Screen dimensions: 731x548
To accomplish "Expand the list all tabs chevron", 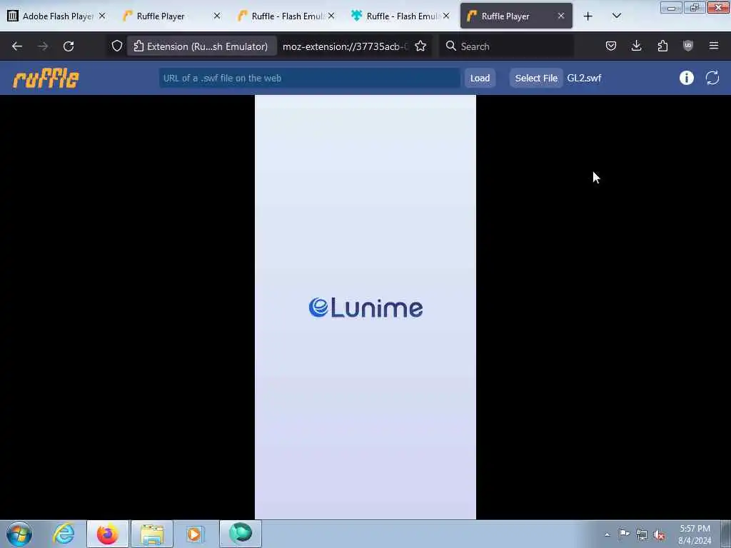I will [616, 16].
